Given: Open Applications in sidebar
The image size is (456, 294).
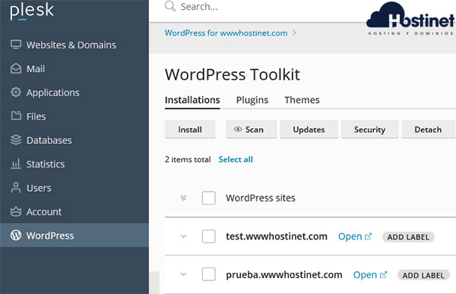Looking at the screenshot, I should [x=74, y=92].
